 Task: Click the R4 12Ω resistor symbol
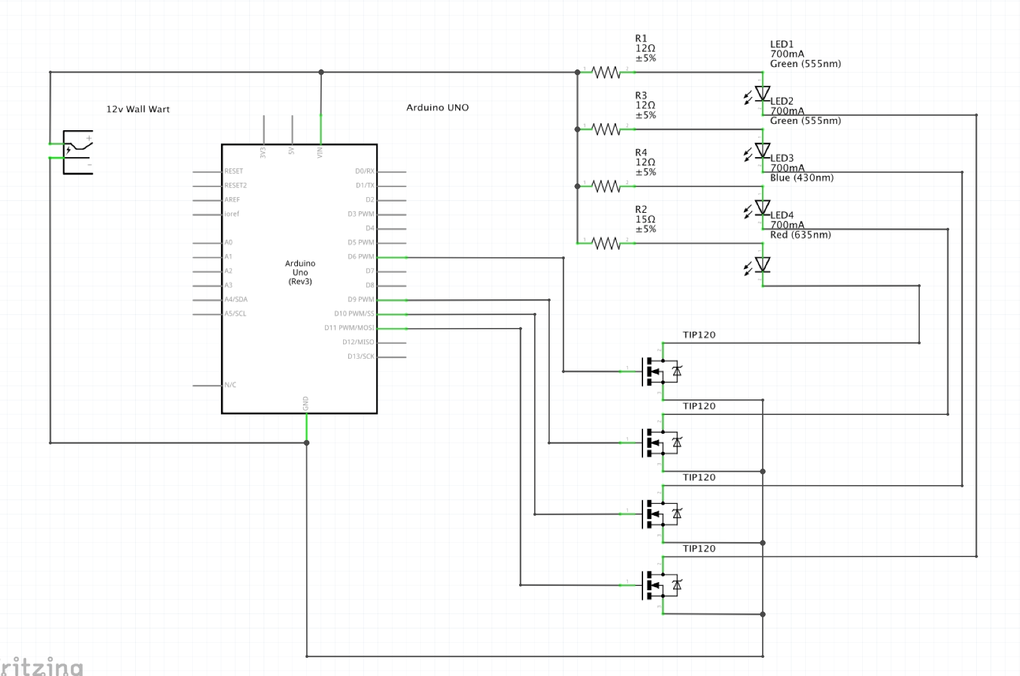pyautogui.click(x=606, y=187)
